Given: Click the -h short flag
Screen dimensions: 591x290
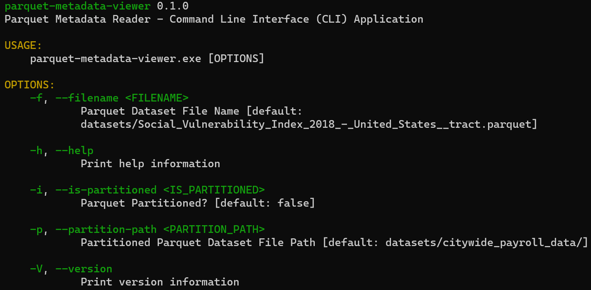Looking at the screenshot, I should click(x=36, y=150).
